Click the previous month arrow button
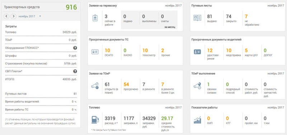 click(6, 16)
